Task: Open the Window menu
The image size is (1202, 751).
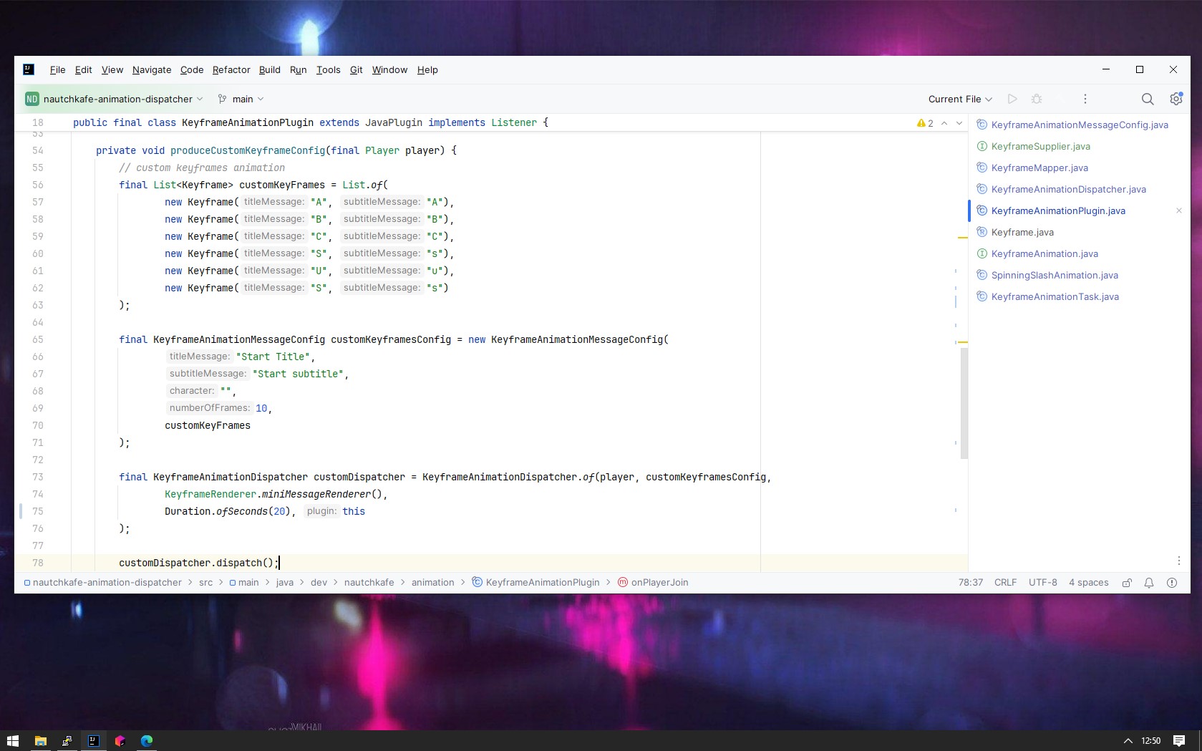Action: 389,69
